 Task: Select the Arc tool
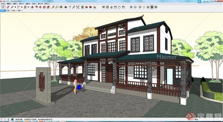18,7
